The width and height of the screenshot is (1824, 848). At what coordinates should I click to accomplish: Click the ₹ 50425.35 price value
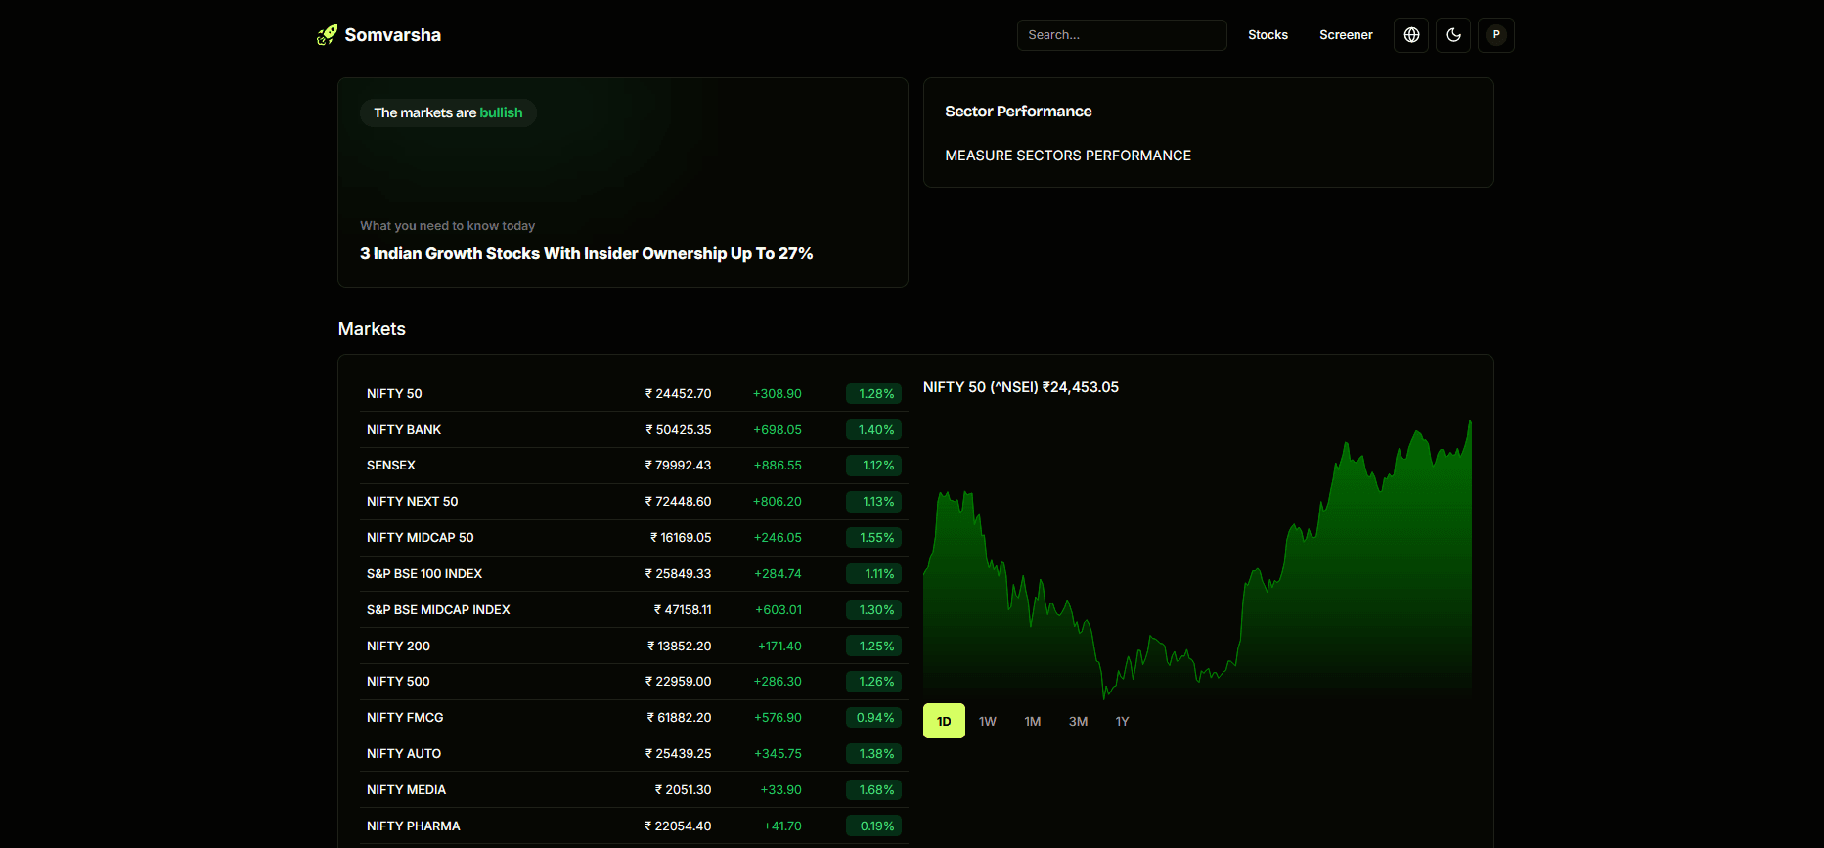[678, 430]
